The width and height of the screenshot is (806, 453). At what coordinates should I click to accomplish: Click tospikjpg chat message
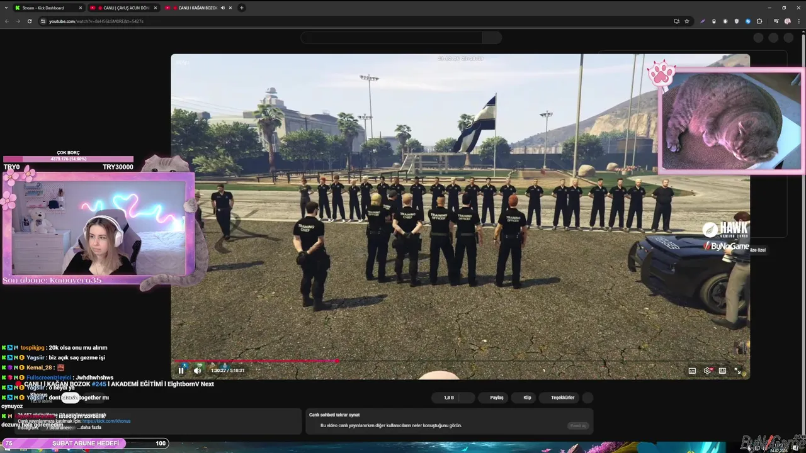(x=63, y=347)
